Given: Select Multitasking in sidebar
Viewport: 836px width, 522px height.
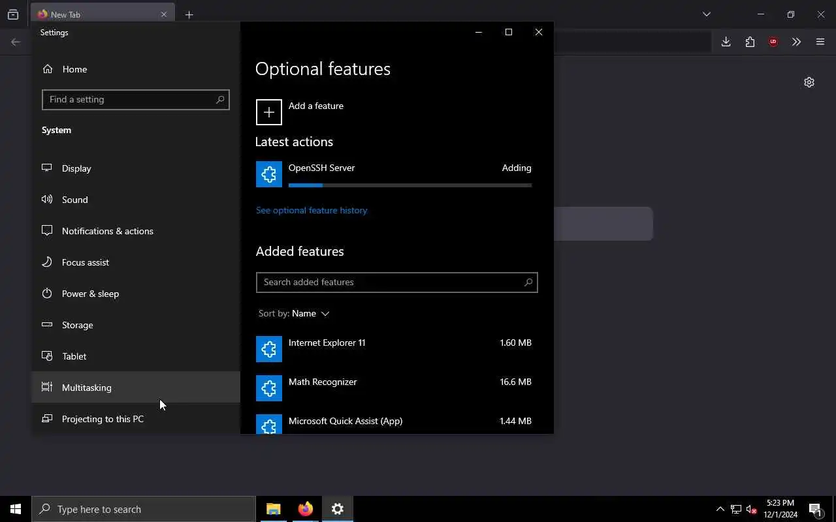Looking at the screenshot, I should tap(136, 388).
